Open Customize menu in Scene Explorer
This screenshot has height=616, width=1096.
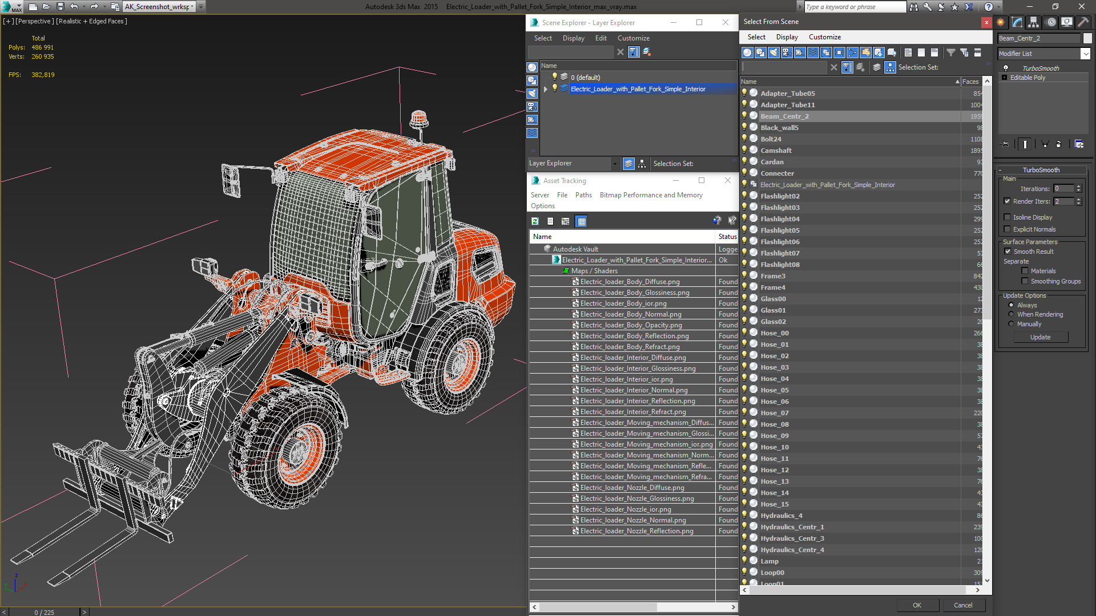(x=633, y=38)
